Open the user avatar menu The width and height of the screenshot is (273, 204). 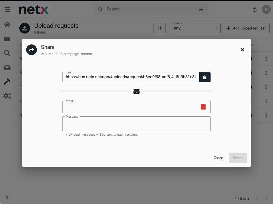pos(266,9)
